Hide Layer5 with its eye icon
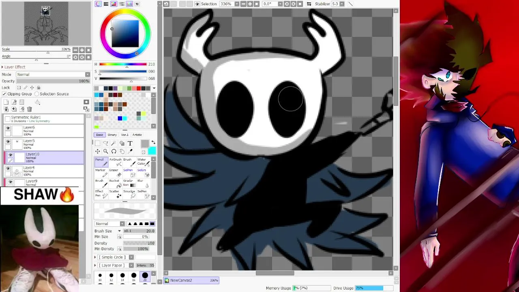 coord(8,142)
